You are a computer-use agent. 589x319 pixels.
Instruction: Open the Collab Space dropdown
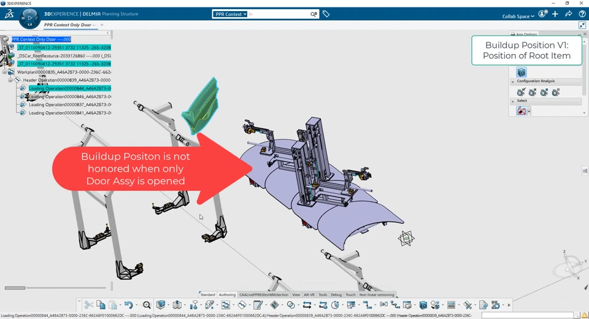(x=518, y=16)
